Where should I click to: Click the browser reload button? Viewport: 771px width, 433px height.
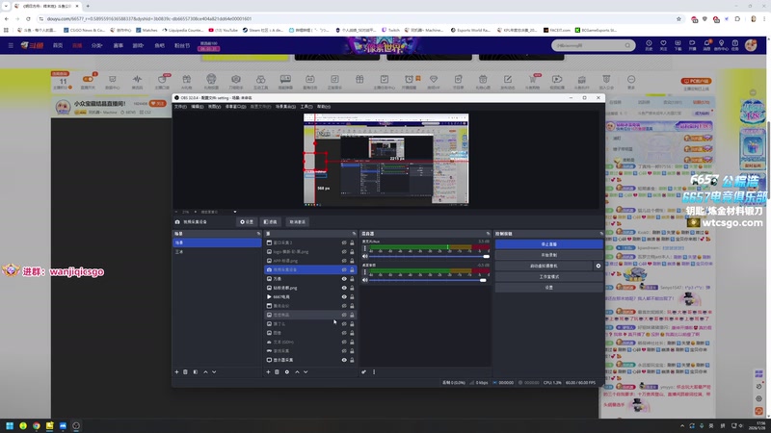(x=28, y=18)
